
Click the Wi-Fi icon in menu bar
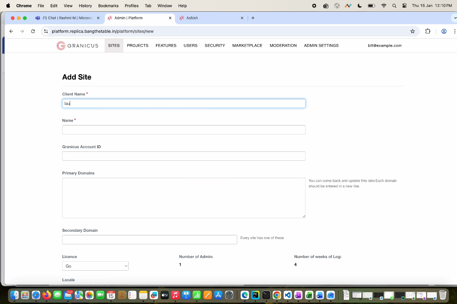click(383, 6)
